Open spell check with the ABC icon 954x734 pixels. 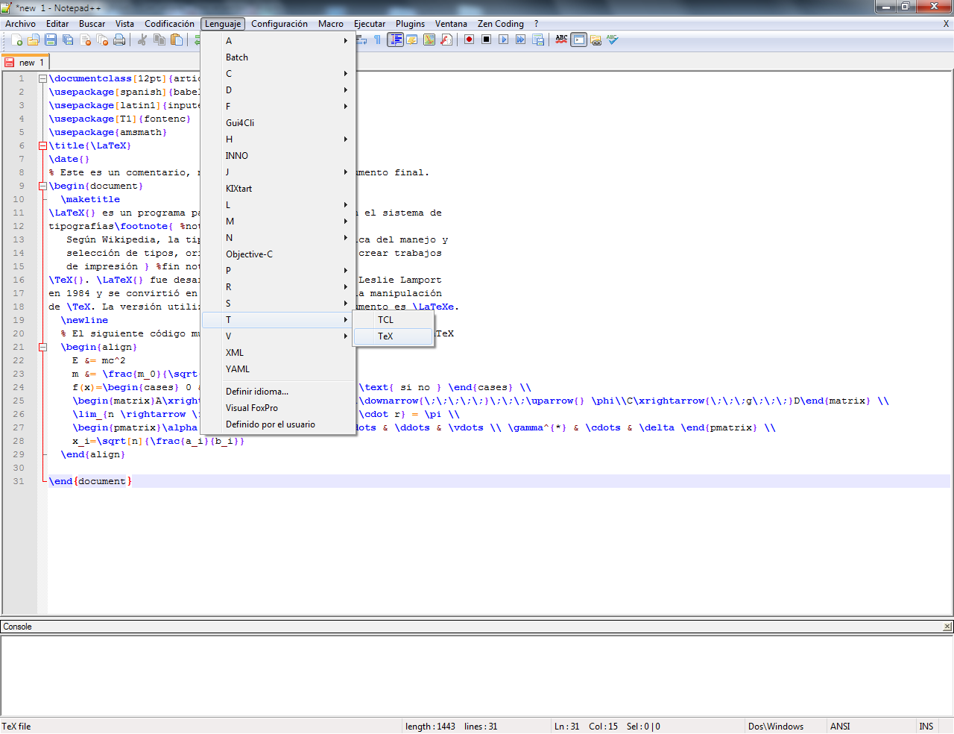coord(560,40)
